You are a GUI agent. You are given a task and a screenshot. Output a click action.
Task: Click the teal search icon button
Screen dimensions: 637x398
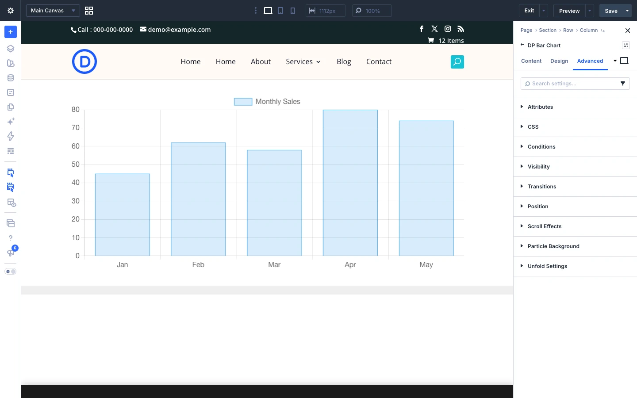(x=457, y=62)
